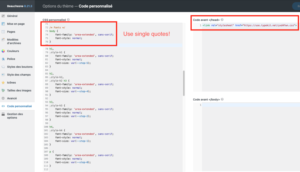300x172 pixels.
Task: Click help icon beside Code avant </body>
Action: (222, 99)
